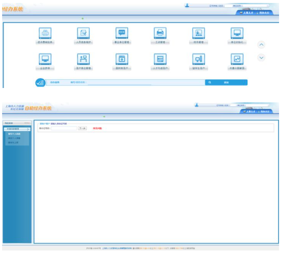
Task: Click the up chevron beside module grid
Action: tap(261, 44)
